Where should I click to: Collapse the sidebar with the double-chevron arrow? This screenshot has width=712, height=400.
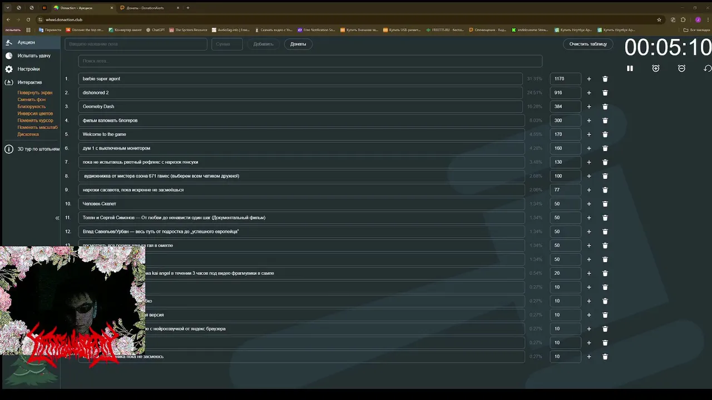coord(57,218)
